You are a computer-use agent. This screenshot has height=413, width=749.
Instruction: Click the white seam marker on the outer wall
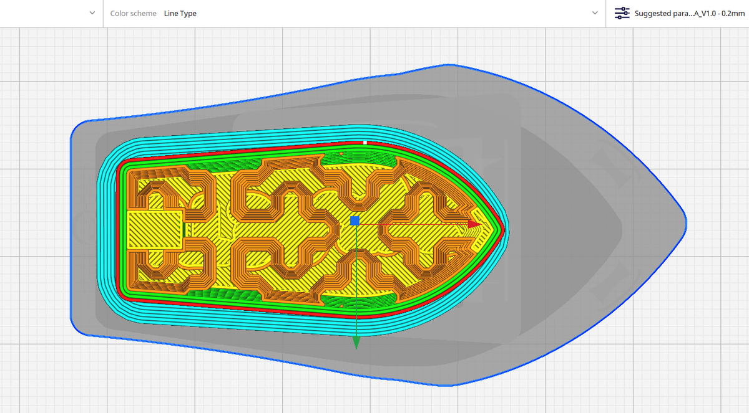[365, 143]
